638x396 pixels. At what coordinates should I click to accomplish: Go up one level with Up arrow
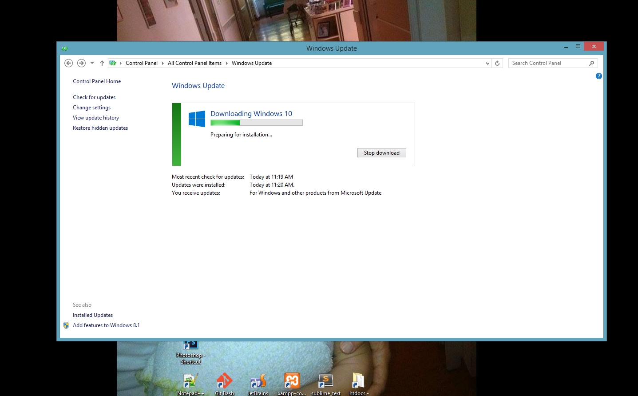click(102, 63)
